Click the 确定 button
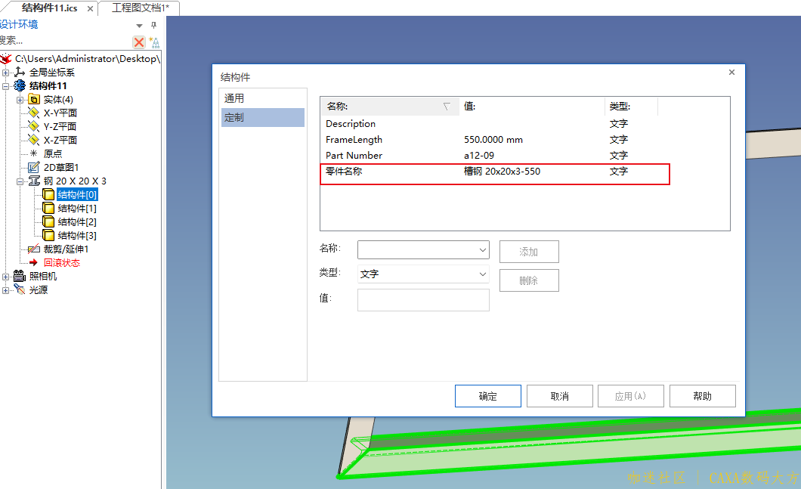Screen dimensions: 801x489 tap(488, 396)
